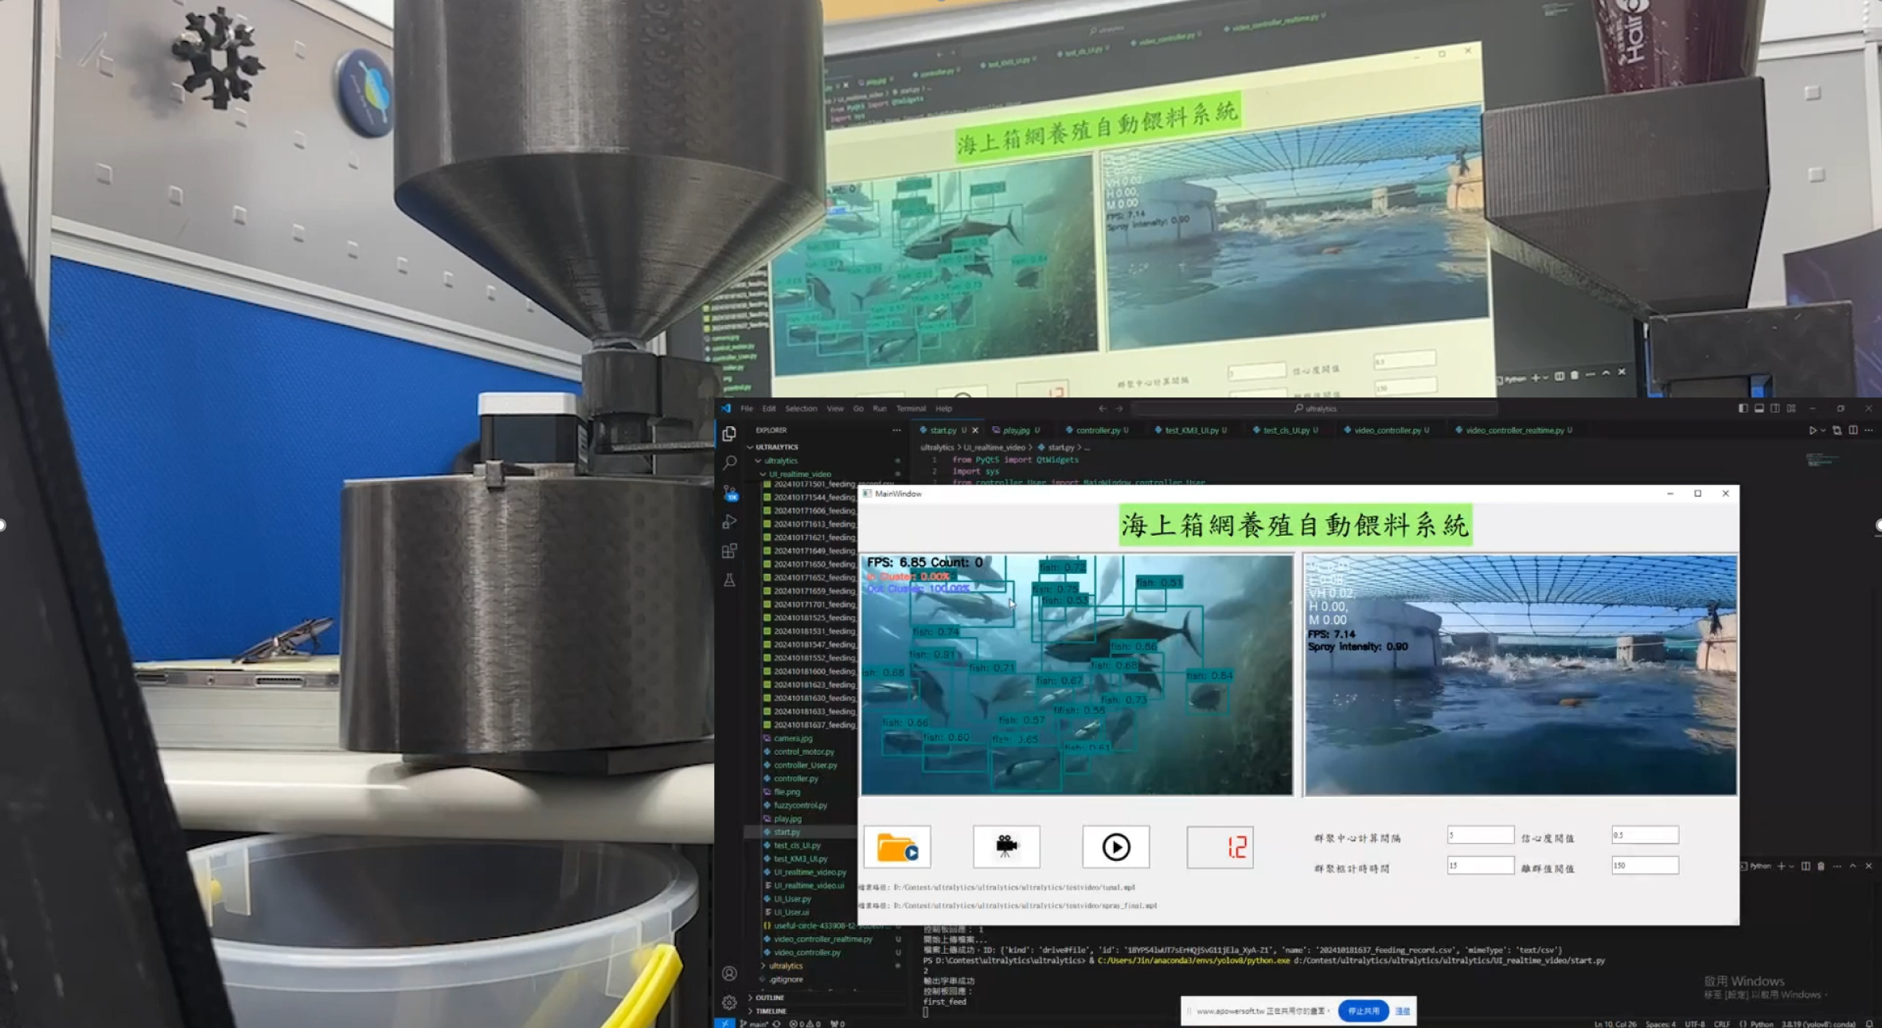Click the open video folder icon
The width and height of the screenshot is (1882, 1028).
coord(897,846)
